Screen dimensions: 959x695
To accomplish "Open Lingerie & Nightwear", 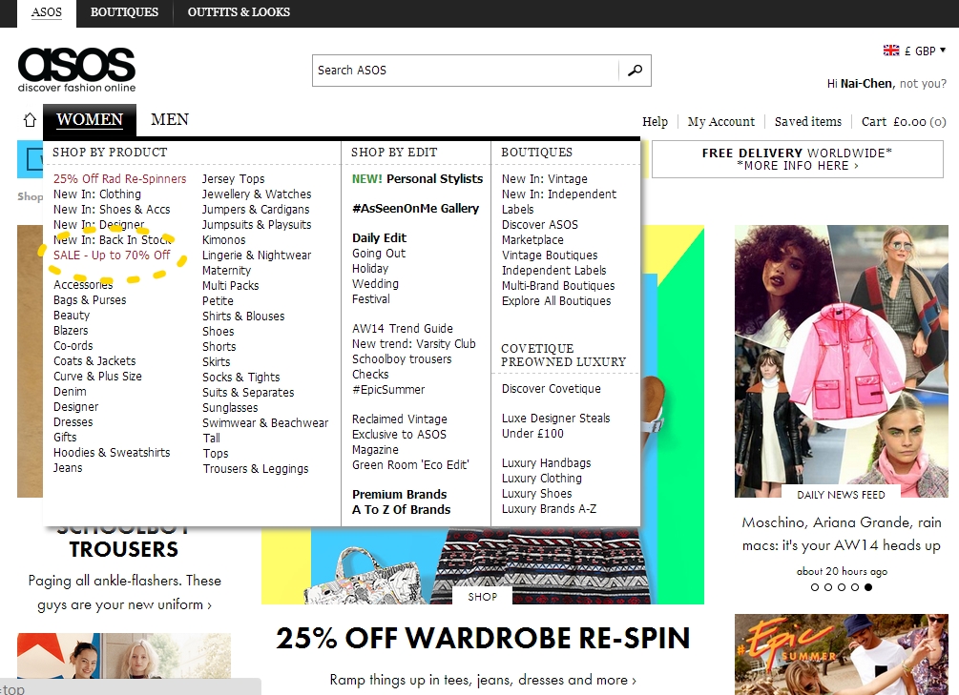I will pos(257,255).
